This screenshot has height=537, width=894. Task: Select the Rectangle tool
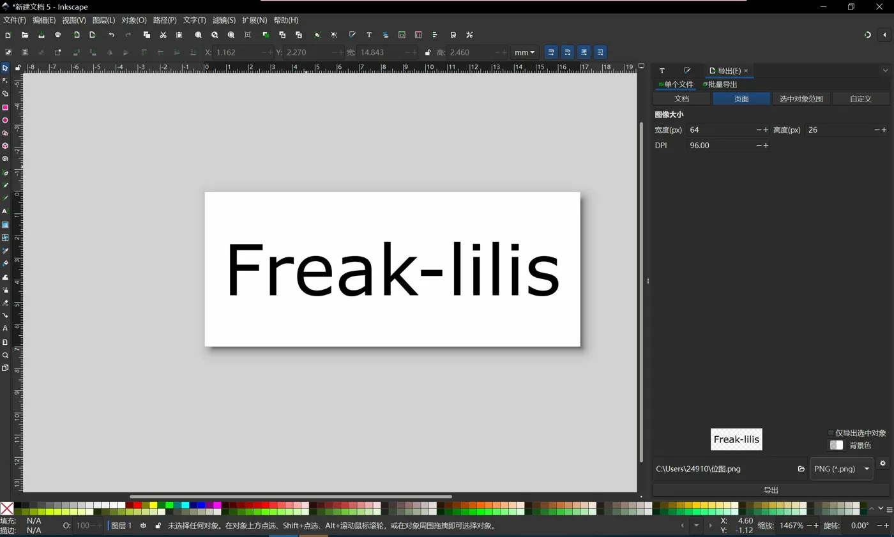pyautogui.click(x=5, y=107)
